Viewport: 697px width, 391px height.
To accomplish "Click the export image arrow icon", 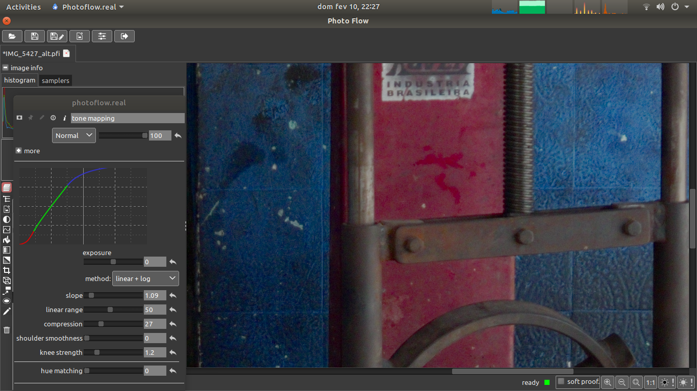I will (x=124, y=36).
